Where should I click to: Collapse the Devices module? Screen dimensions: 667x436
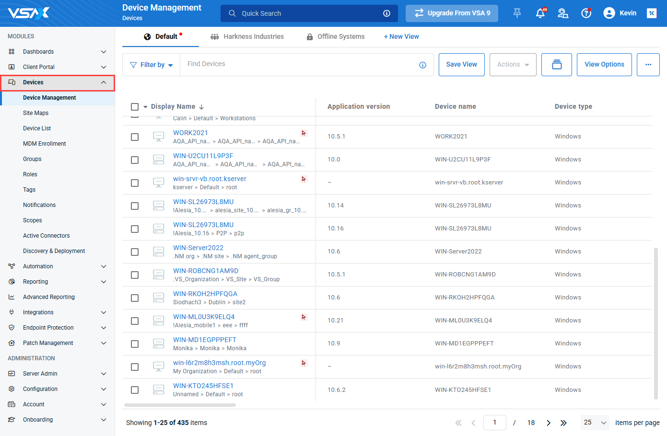pyautogui.click(x=104, y=82)
